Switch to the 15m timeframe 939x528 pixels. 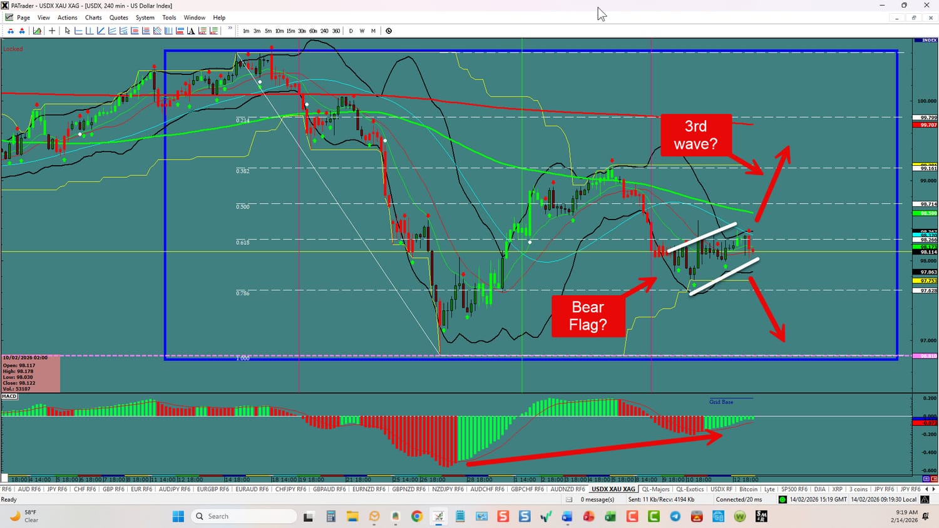pyautogui.click(x=290, y=31)
